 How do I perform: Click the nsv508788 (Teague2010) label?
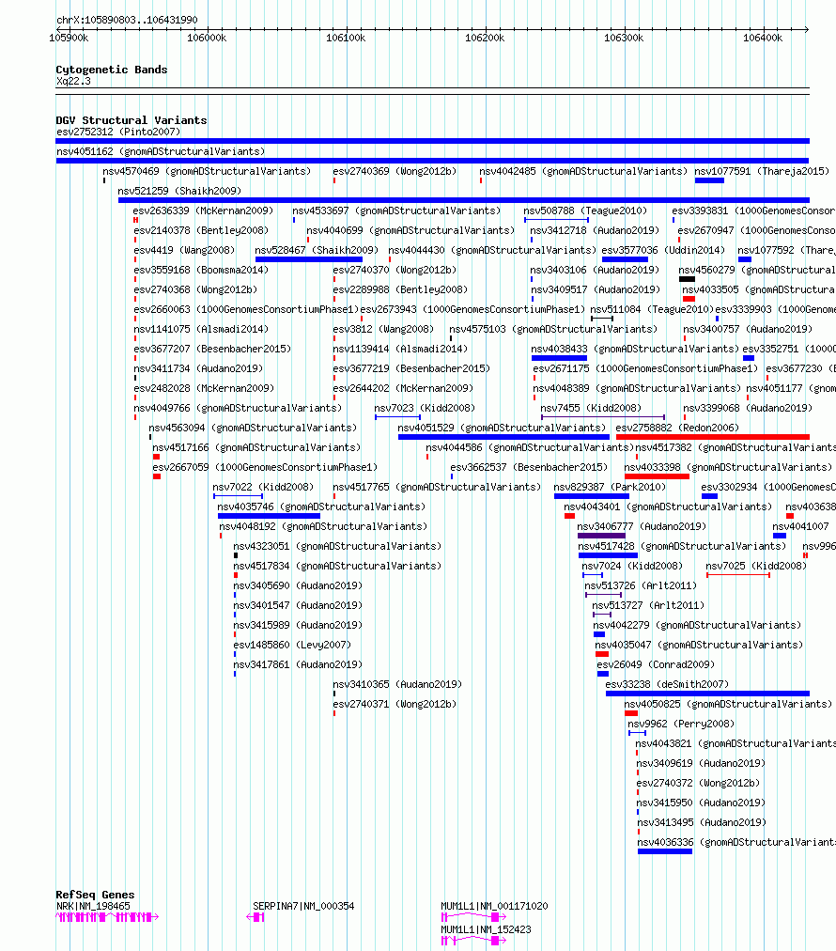(585, 211)
